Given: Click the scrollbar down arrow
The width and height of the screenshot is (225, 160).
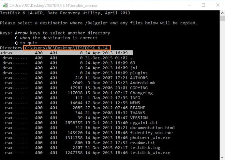Looking at the screenshot, I should pyautogui.click(x=222, y=157).
